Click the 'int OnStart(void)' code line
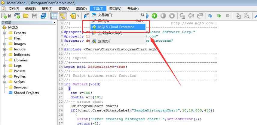Screen dimensions: 257x125 [x=82, y=84]
